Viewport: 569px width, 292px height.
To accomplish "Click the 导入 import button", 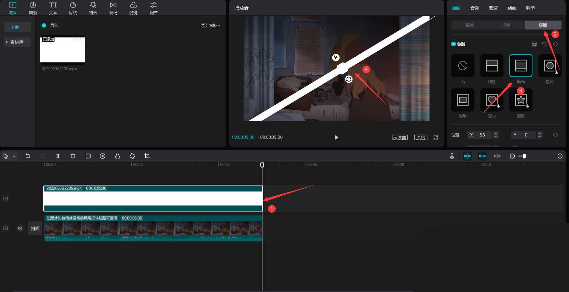I will coord(51,25).
